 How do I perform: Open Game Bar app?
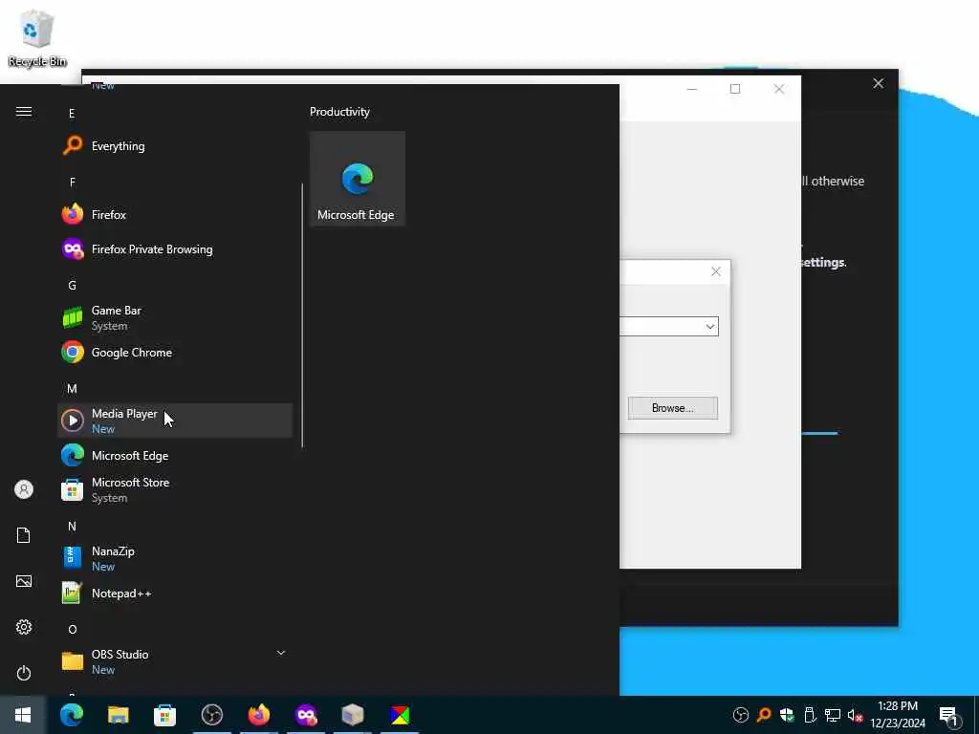[x=175, y=317]
